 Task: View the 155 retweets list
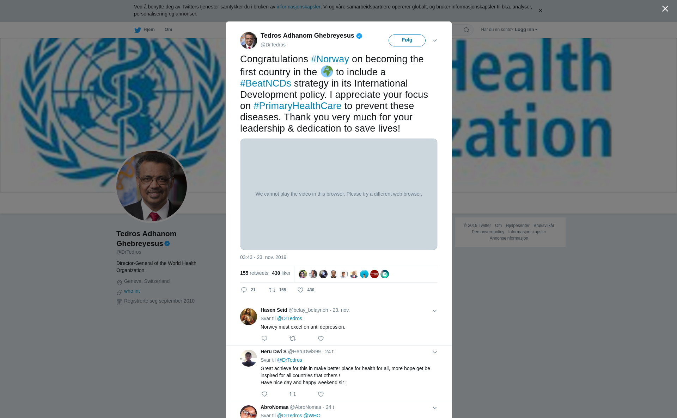254,273
